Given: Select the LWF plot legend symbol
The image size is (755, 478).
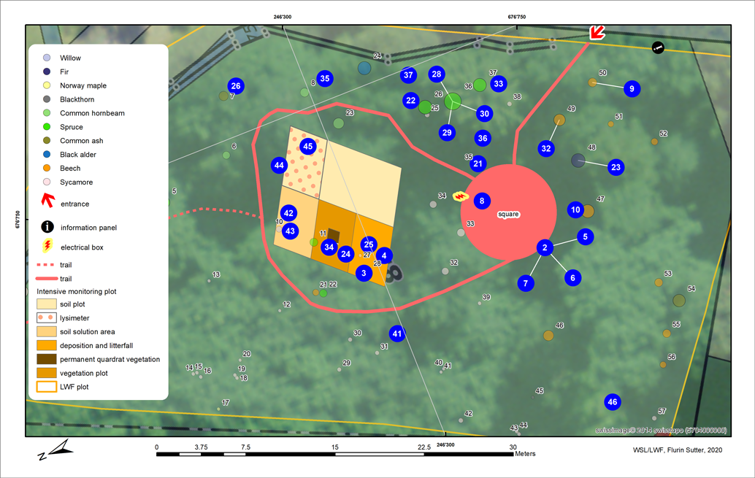Looking at the screenshot, I should click(x=46, y=387).
